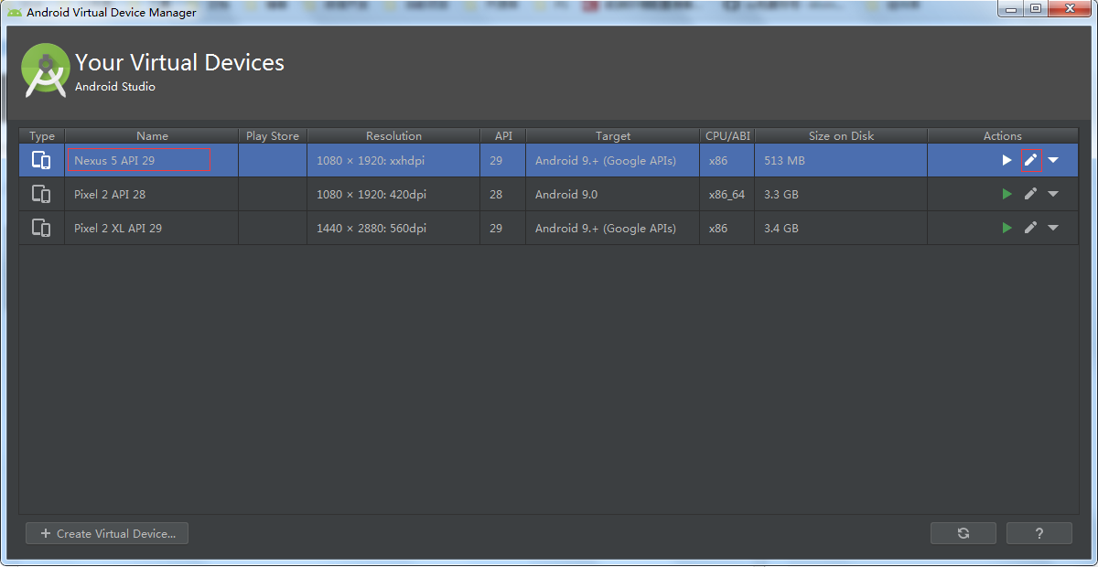This screenshot has height=567, width=1098.
Task: Click the refresh devices icon button
Action: pyautogui.click(x=963, y=533)
